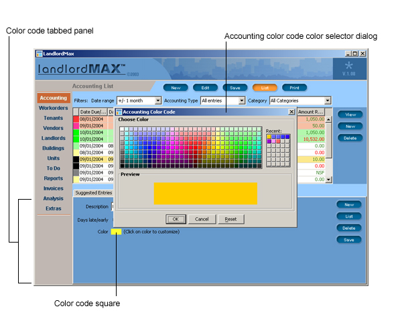402x335 pixels.
Task: Open the Category dropdown
Action: [328, 100]
